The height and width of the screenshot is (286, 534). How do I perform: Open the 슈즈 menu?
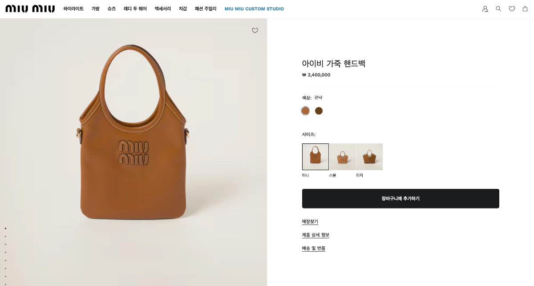112,9
